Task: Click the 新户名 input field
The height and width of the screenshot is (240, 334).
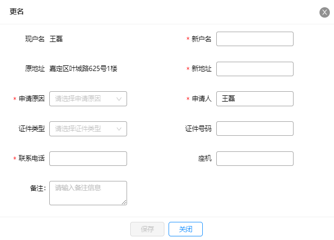Action: (255, 39)
